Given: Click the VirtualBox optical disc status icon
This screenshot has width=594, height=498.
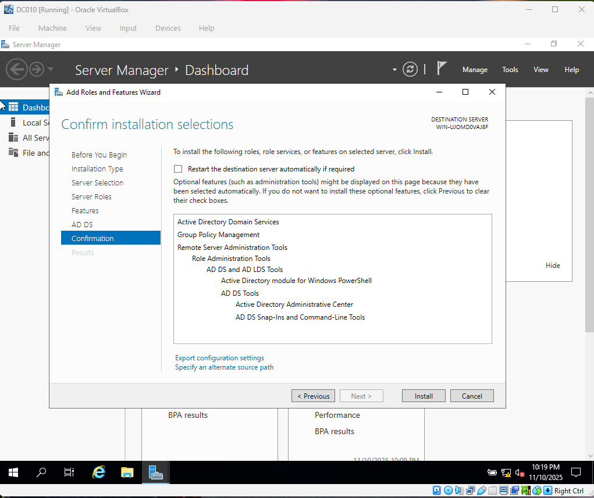Looking at the screenshot, I should click(448, 490).
